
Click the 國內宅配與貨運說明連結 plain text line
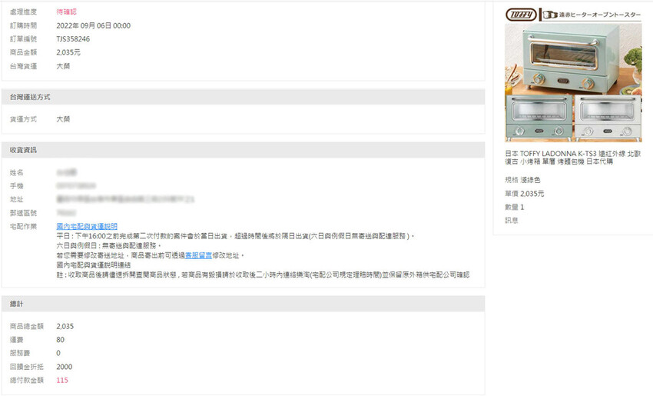[x=93, y=265]
